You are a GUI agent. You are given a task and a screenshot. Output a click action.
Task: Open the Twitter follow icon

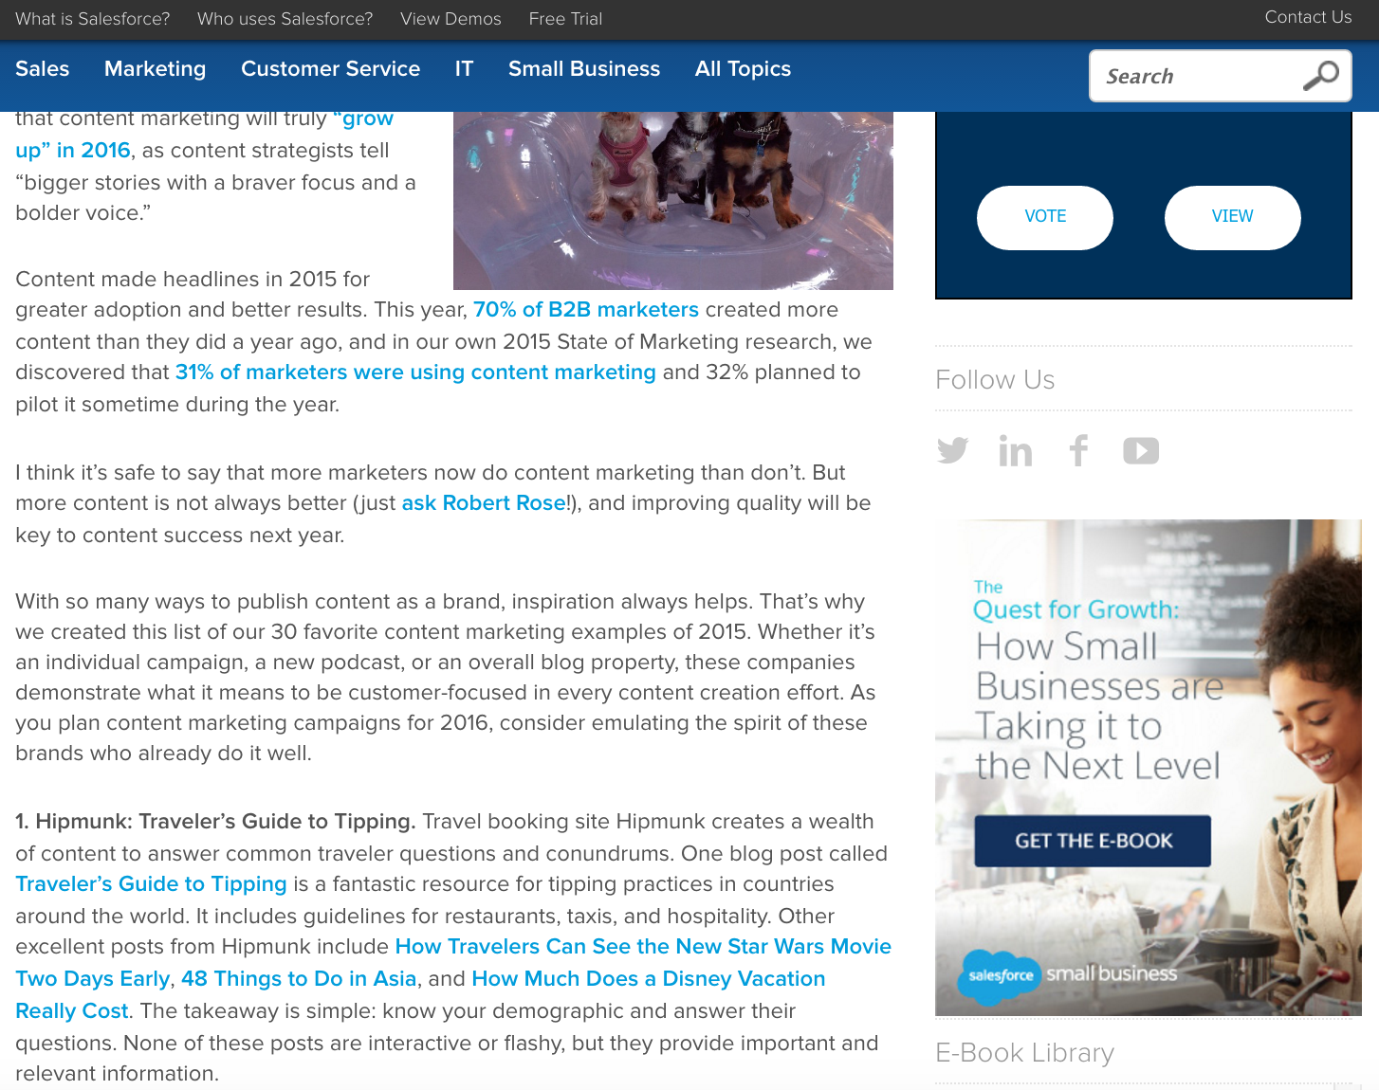(952, 451)
